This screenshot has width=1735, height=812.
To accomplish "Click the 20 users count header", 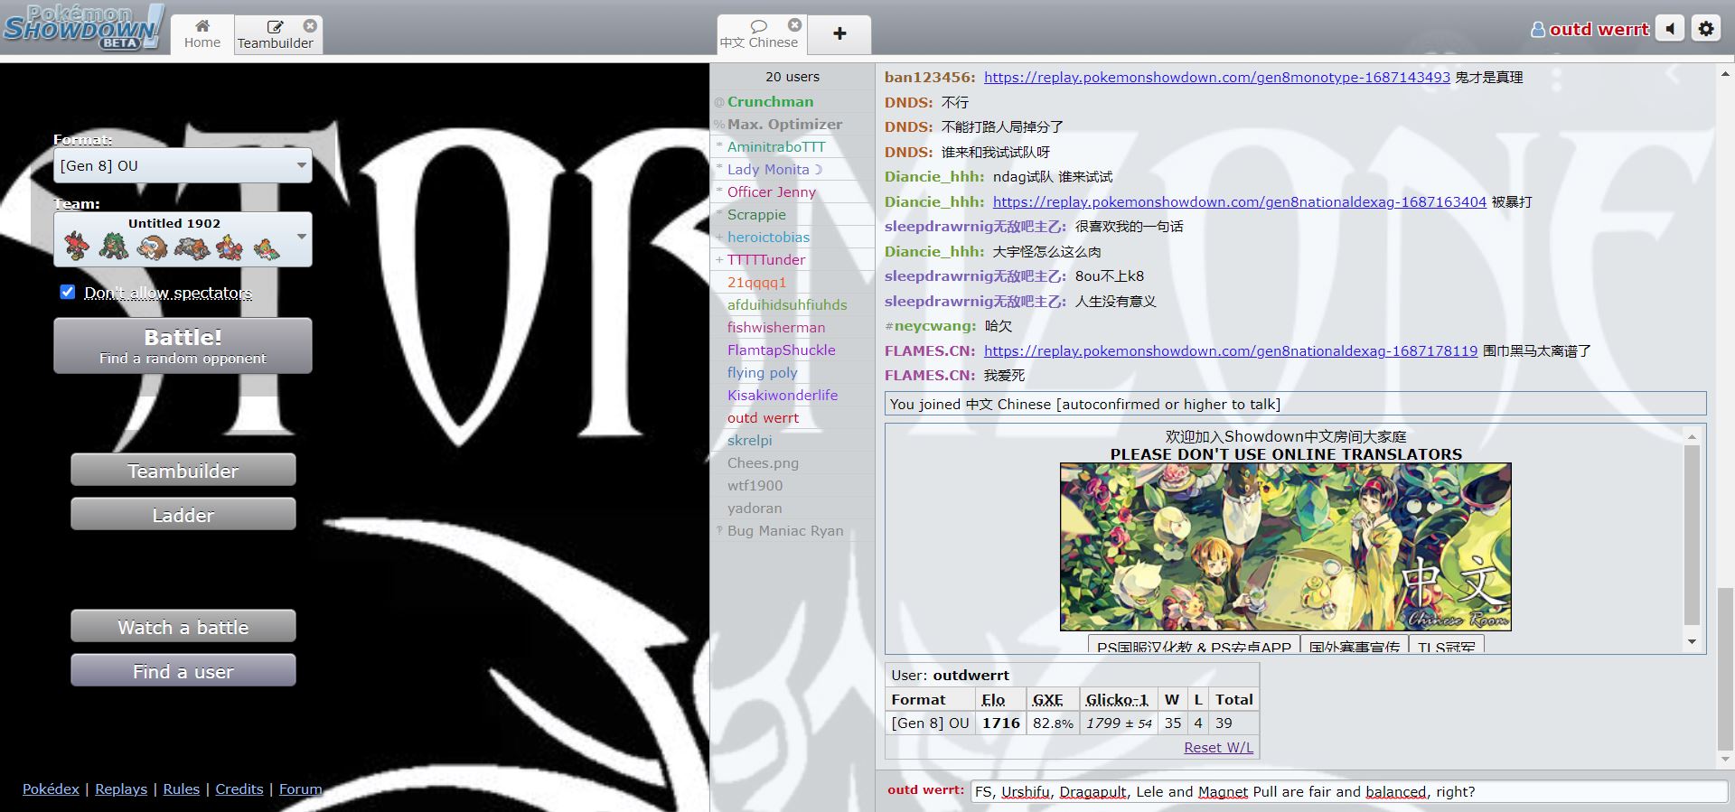I will [792, 77].
